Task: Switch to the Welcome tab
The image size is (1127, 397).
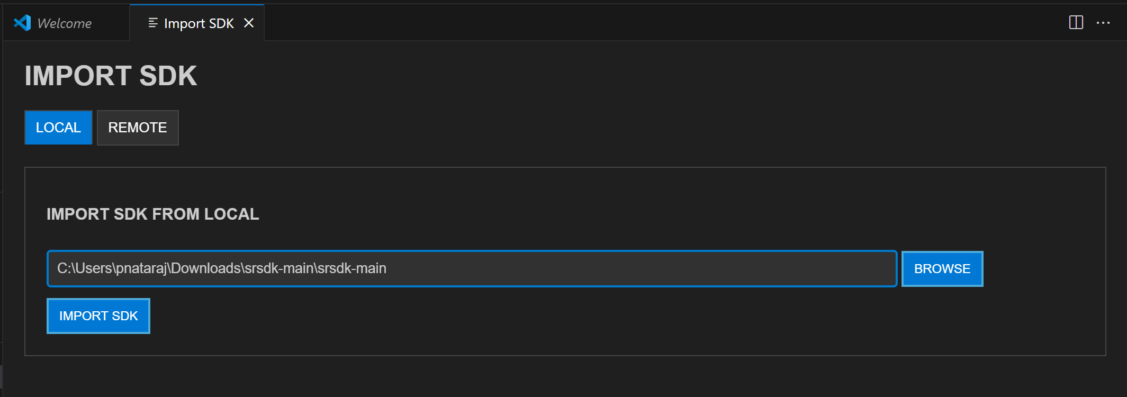Action: click(65, 23)
